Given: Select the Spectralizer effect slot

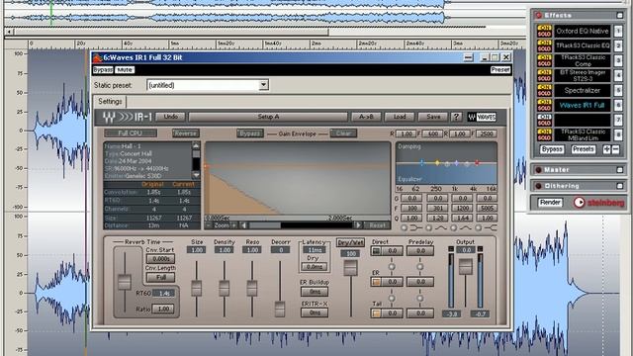Looking at the screenshot, I should (x=583, y=90).
